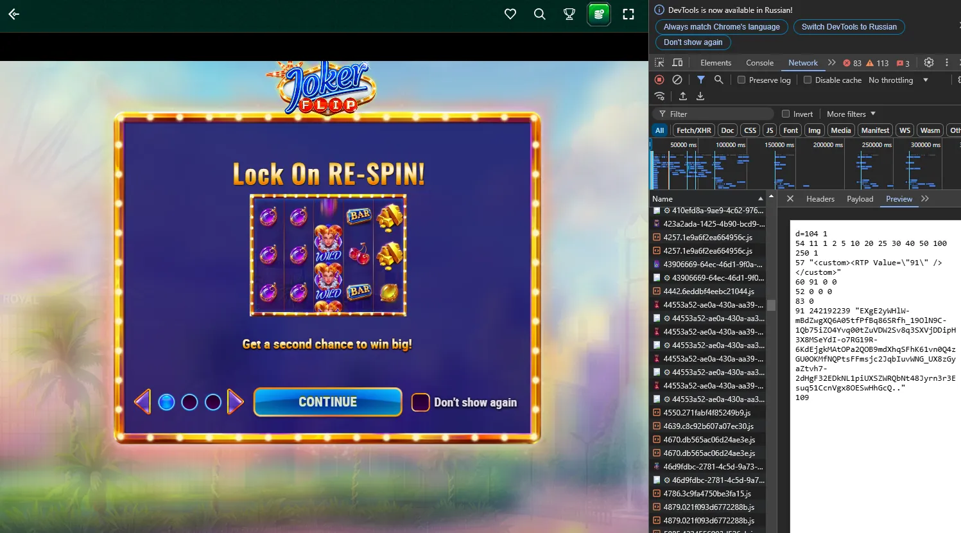Image resolution: width=961 pixels, height=533 pixels.
Task: Enable Preserve log checkbox
Action: point(741,80)
